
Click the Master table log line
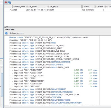click(49, 37)
